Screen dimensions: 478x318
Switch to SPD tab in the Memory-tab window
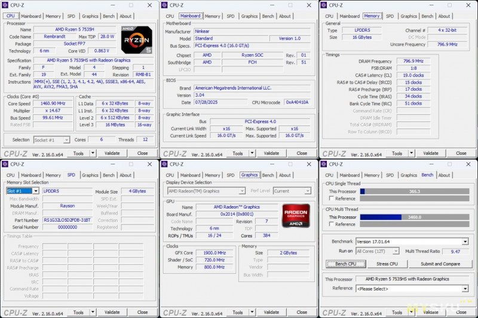[x=390, y=16]
